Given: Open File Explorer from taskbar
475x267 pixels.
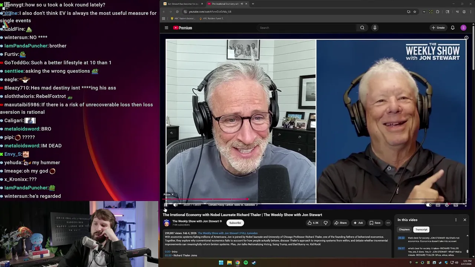Looking at the screenshot, I should pyautogui.click(x=229, y=263).
